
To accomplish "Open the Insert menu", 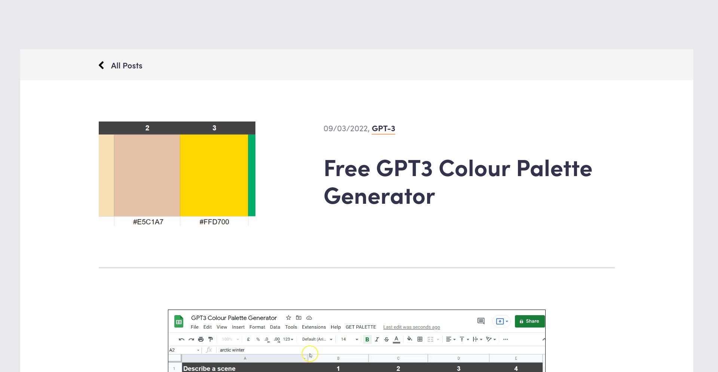I will pos(238,327).
